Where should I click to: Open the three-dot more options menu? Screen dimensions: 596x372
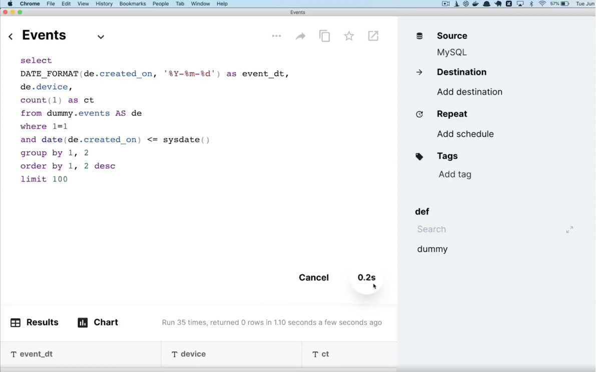pos(276,36)
